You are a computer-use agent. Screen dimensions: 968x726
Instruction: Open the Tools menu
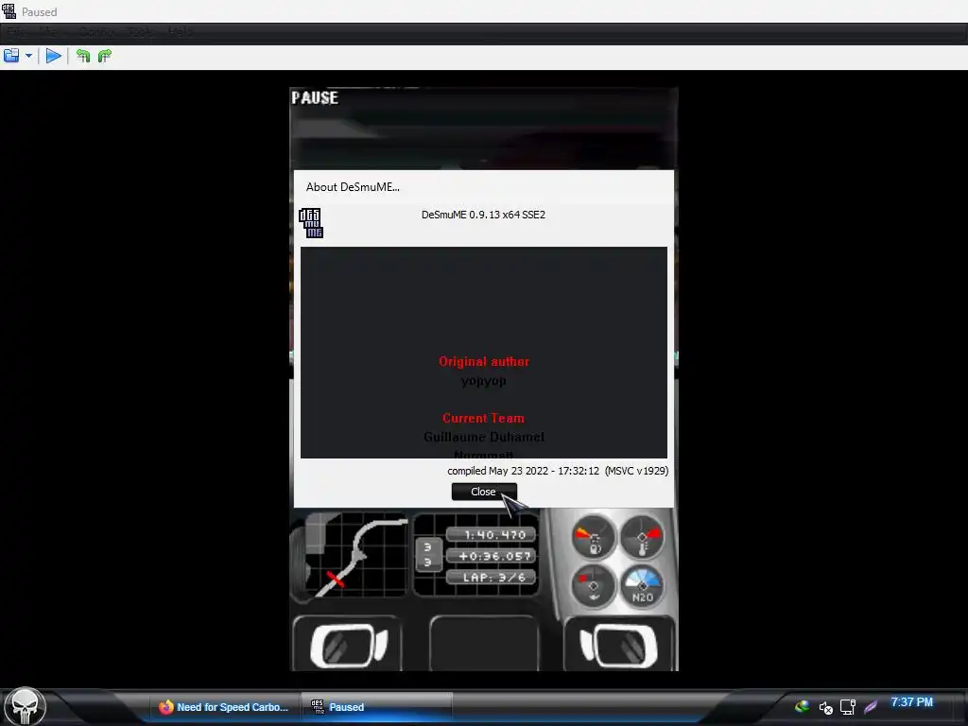pyautogui.click(x=140, y=31)
